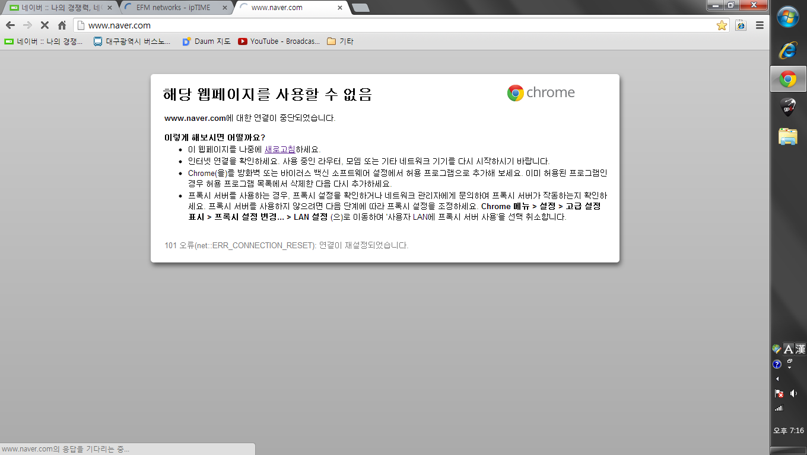Restore down the Chrome window

tap(731, 5)
